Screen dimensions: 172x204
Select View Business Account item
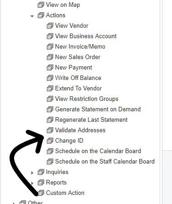(x=86, y=36)
